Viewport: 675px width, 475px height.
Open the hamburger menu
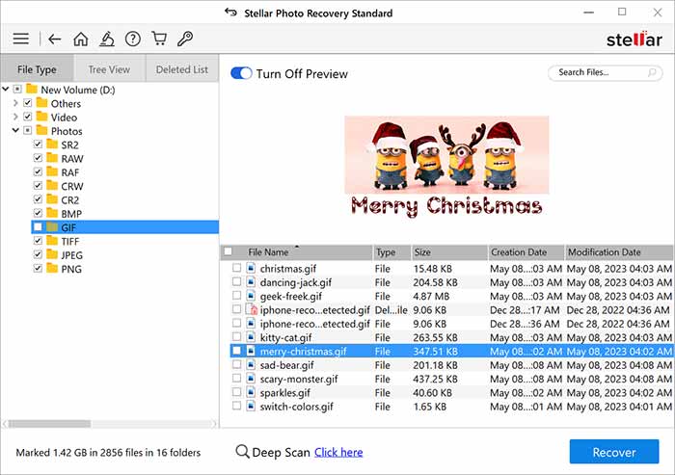(x=20, y=40)
